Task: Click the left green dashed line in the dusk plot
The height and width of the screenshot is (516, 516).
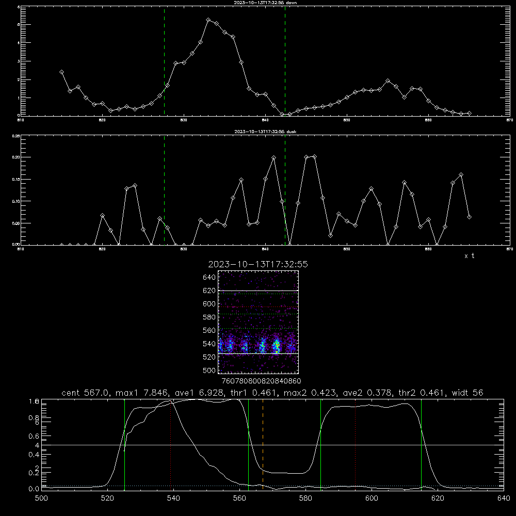Action: click(164, 190)
